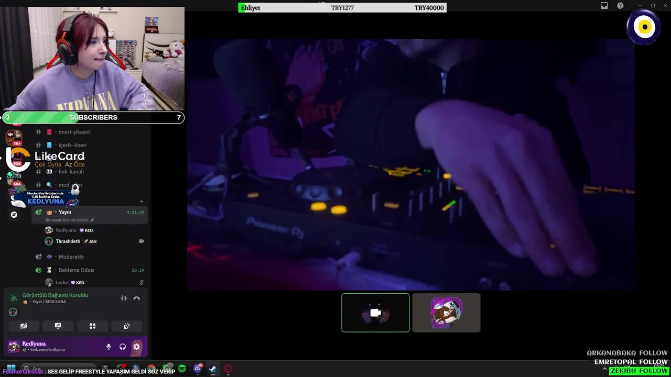Viewport: 671px width, 377px height.
Task: Open Steam from the taskbar
Action: click(213, 369)
